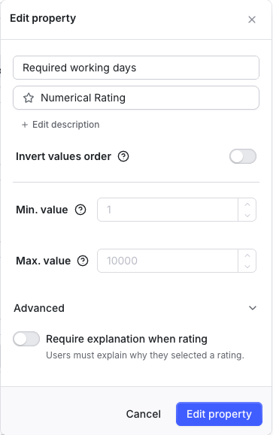Image resolution: width=273 pixels, height=435 pixels.
Task: Focus the Required working days name field
Action: coord(136,68)
